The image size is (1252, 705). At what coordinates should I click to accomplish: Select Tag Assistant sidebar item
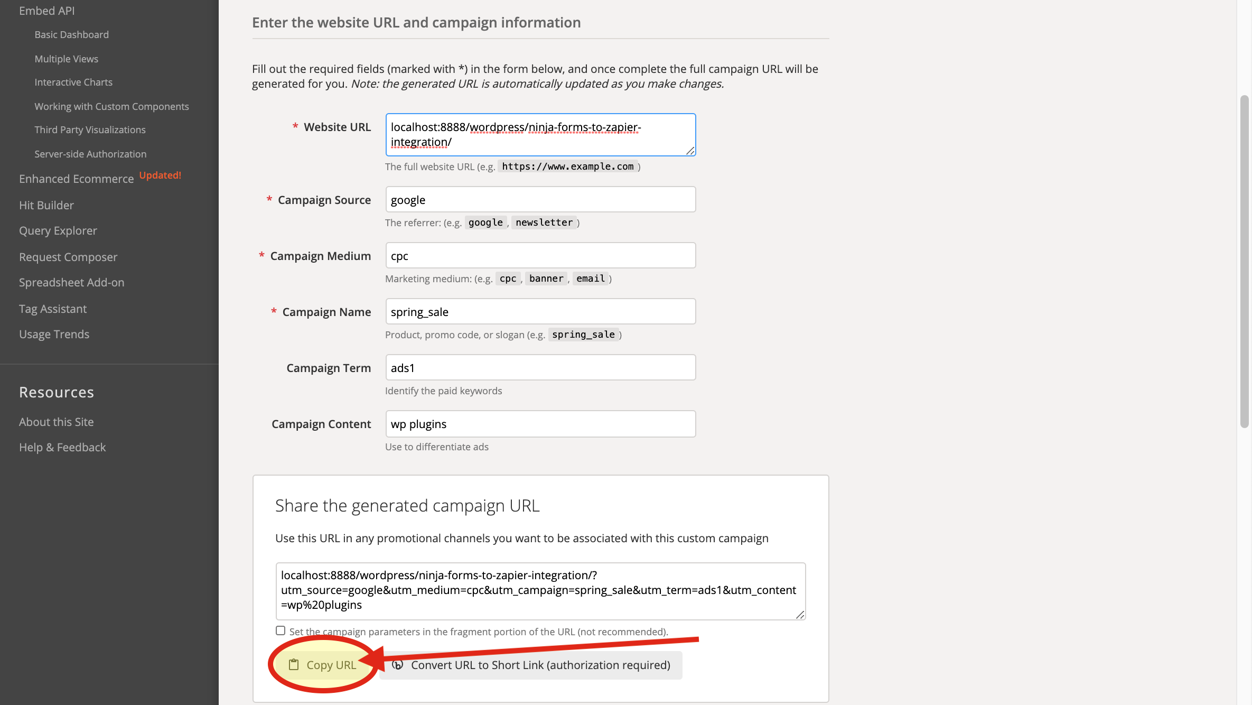tap(53, 309)
